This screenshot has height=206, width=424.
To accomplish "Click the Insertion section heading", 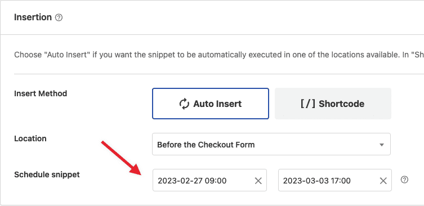I will (x=33, y=17).
